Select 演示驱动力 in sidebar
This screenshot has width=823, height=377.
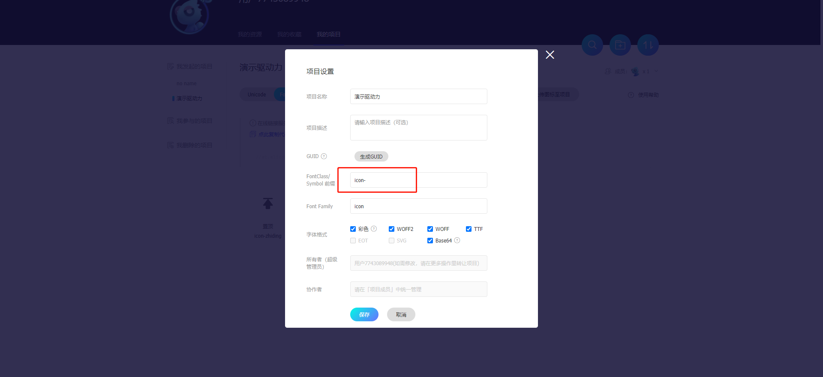pyautogui.click(x=189, y=99)
